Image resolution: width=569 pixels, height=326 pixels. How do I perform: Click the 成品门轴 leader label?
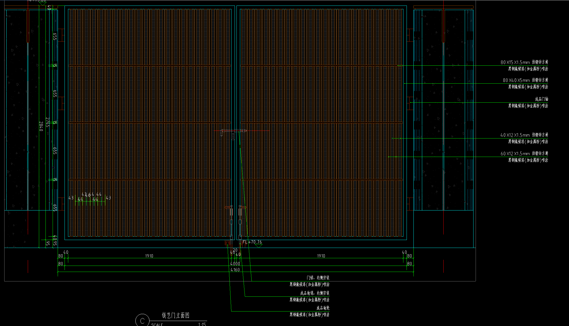(541, 99)
